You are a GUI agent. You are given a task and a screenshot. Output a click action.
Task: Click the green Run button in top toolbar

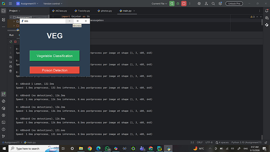coord(172,4)
